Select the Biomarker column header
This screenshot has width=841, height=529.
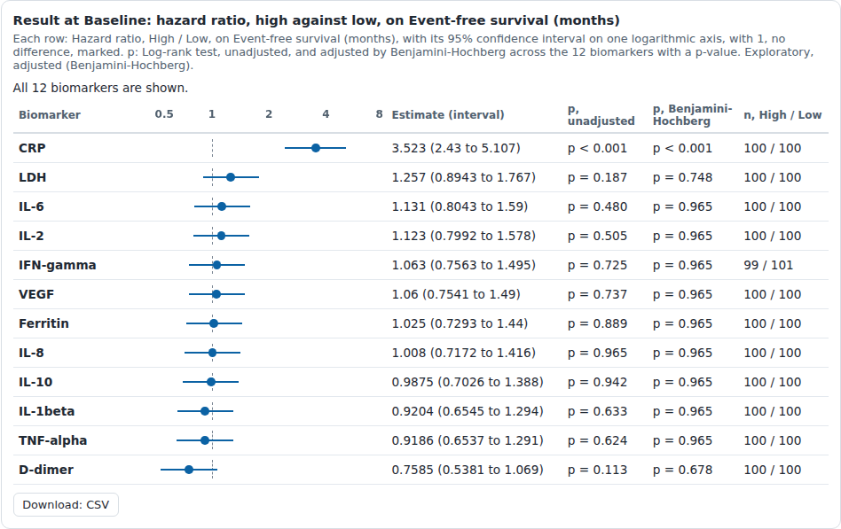[x=50, y=114]
